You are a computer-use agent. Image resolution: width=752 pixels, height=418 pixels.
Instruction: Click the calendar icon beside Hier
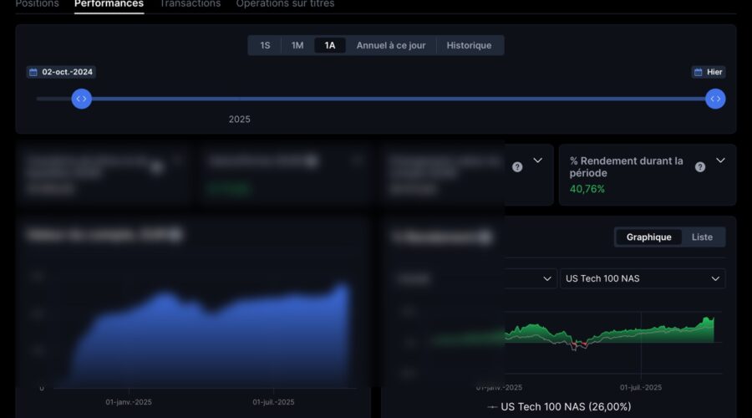(x=699, y=73)
